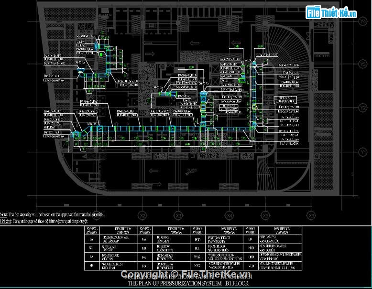
Task: Click the 'FINISH FLOOR' legend cell
Action: click(224, 248)
